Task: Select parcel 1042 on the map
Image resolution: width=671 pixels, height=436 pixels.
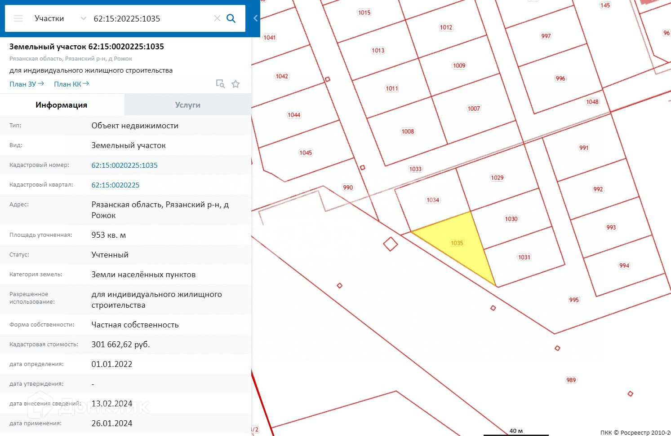Action: (282, 76)
